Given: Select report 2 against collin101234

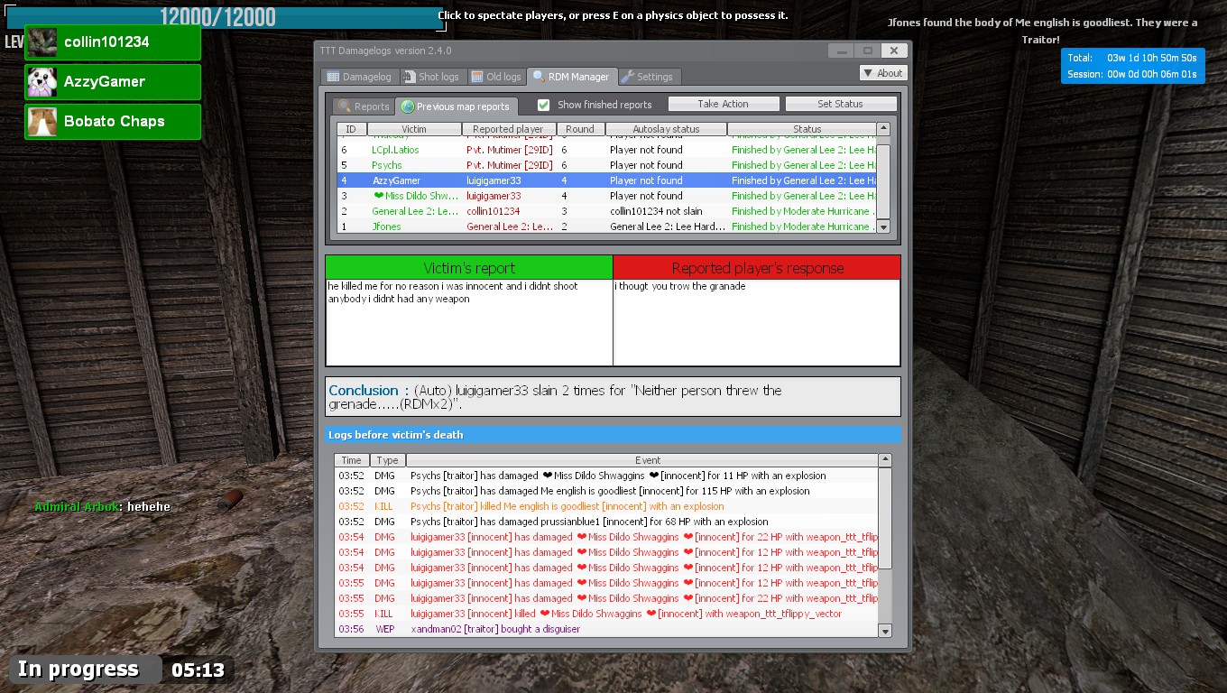Looking at the screenshot, I should 606,211.
